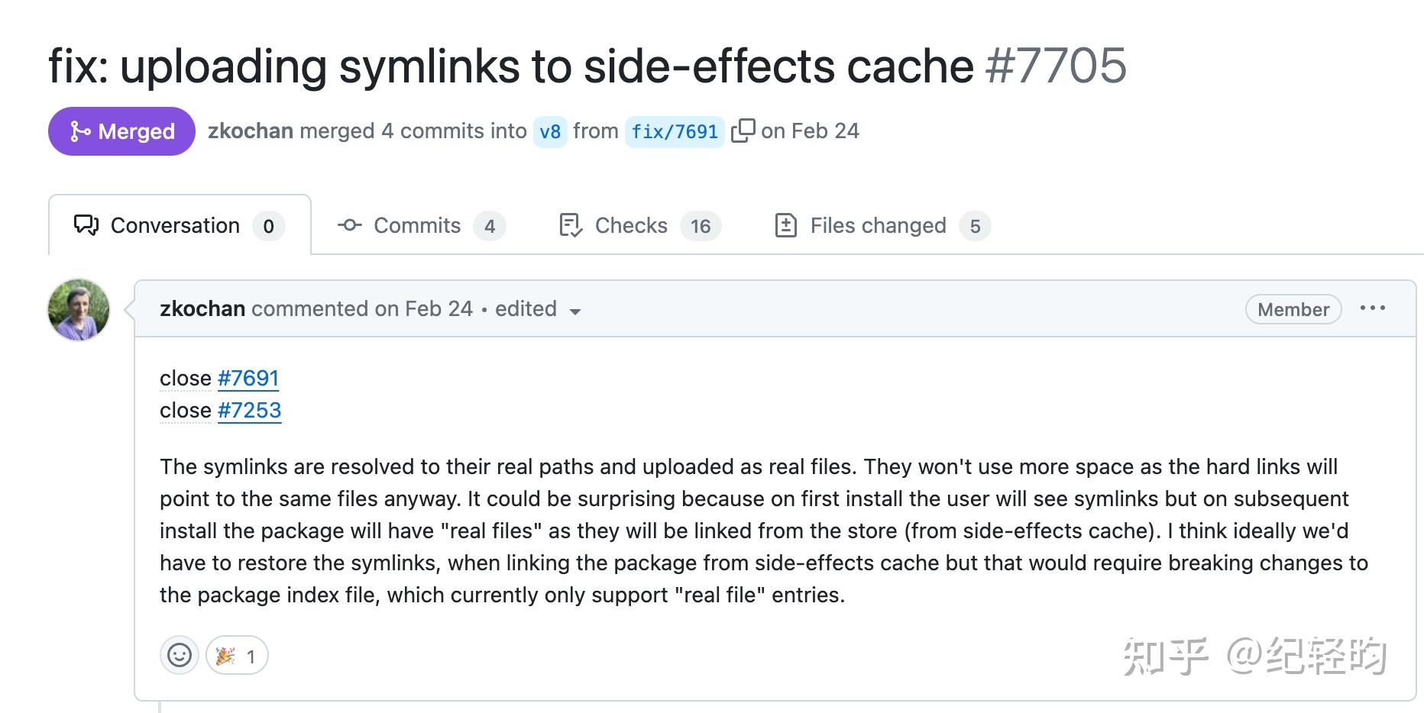Viewport: 1424px width, 713px height.
Task: Click the v8 base branch label
Action: (550, 132)
